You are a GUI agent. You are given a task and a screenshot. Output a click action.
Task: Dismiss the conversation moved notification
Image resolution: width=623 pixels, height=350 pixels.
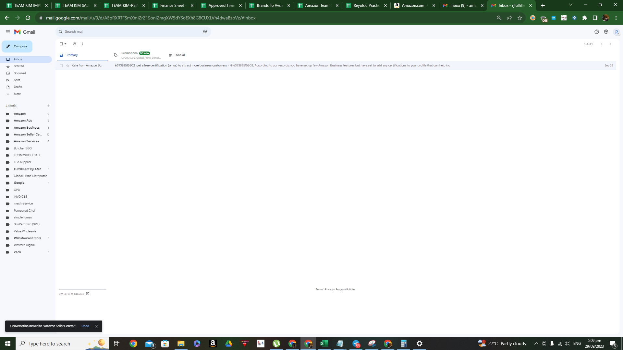[96, 326]
